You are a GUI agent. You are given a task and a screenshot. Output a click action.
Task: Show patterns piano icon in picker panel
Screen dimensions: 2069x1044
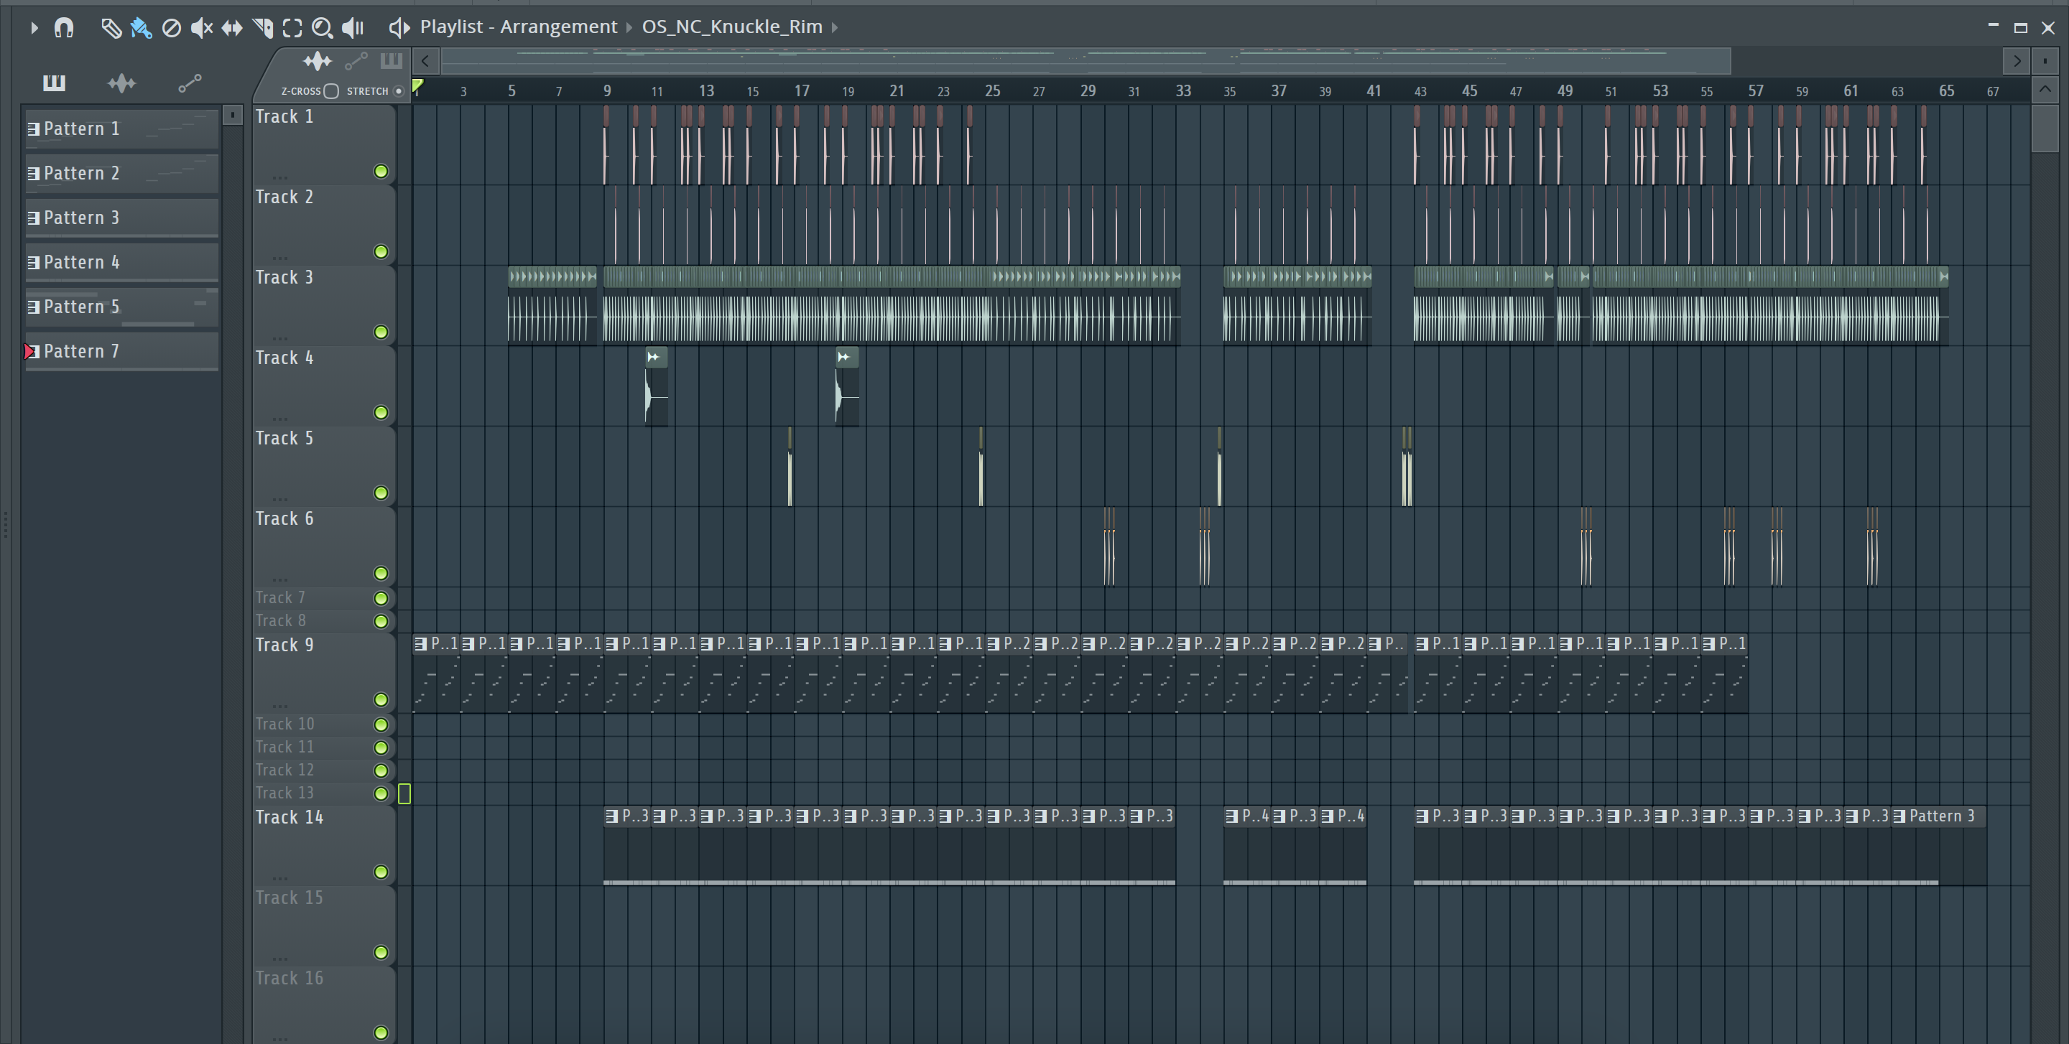point(54,82)
